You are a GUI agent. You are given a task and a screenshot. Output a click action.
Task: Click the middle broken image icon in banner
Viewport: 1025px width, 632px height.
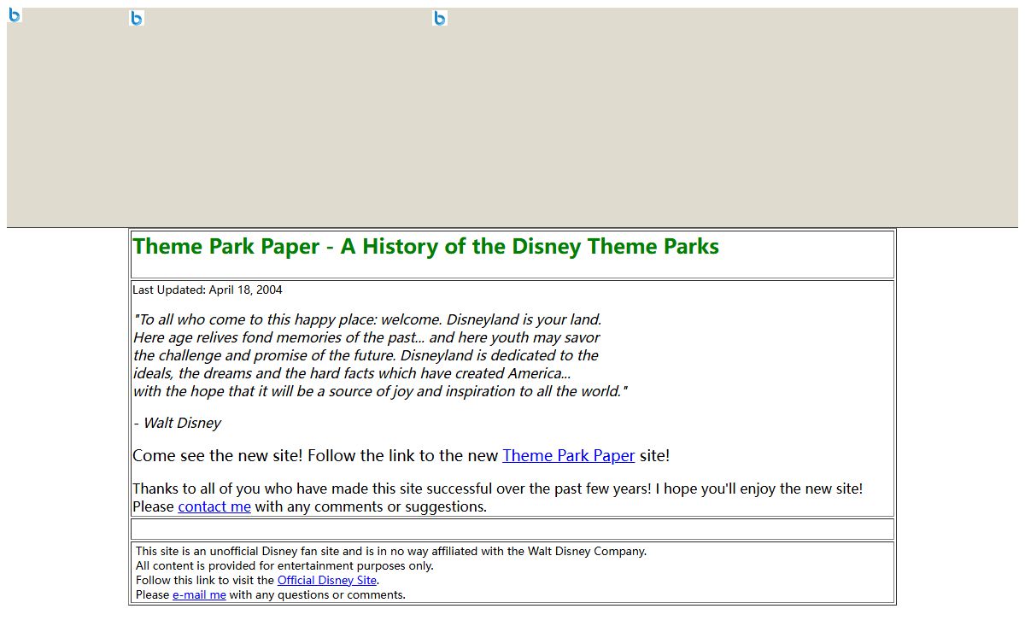137,18
